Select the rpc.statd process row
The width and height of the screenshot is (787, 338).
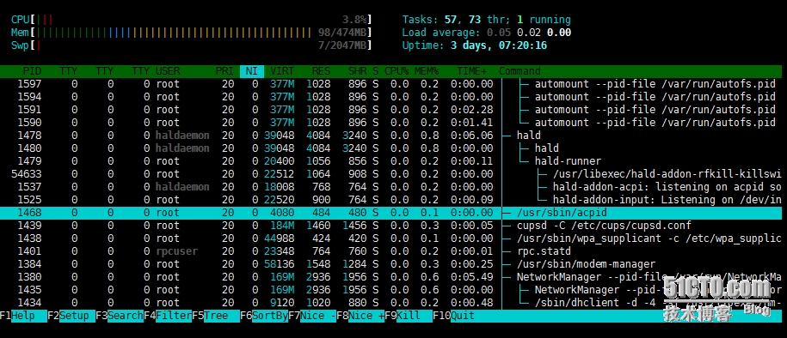[391, 251]
